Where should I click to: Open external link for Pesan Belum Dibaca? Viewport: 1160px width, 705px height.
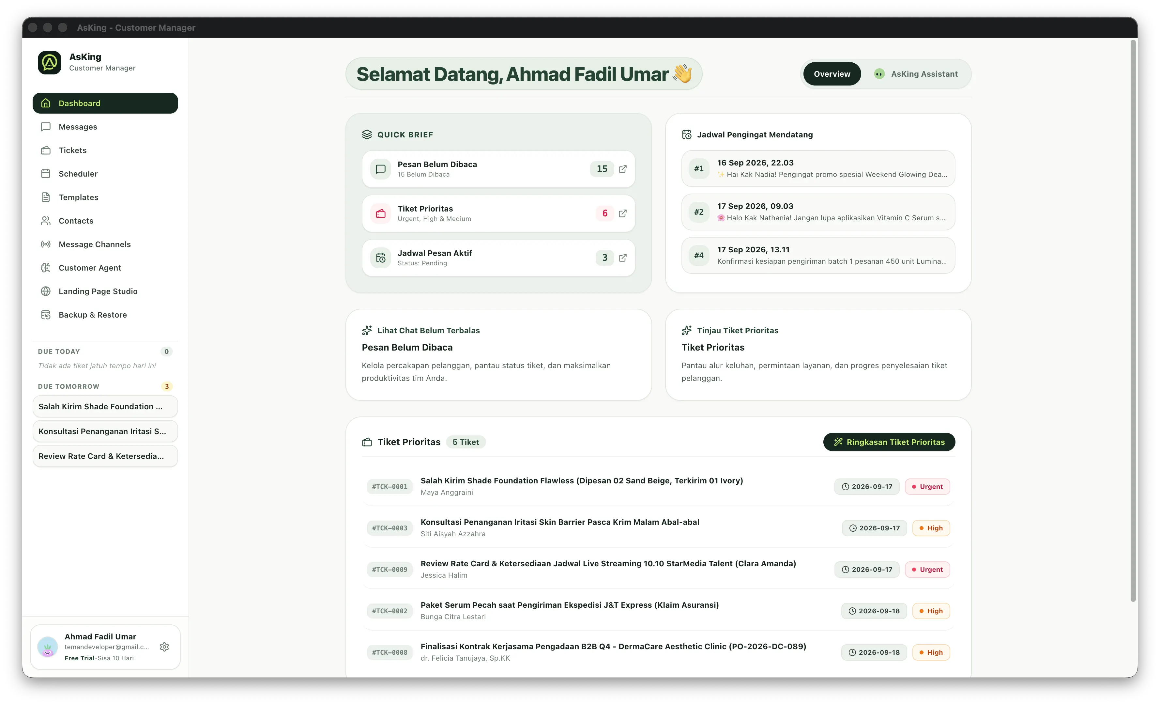622,169
